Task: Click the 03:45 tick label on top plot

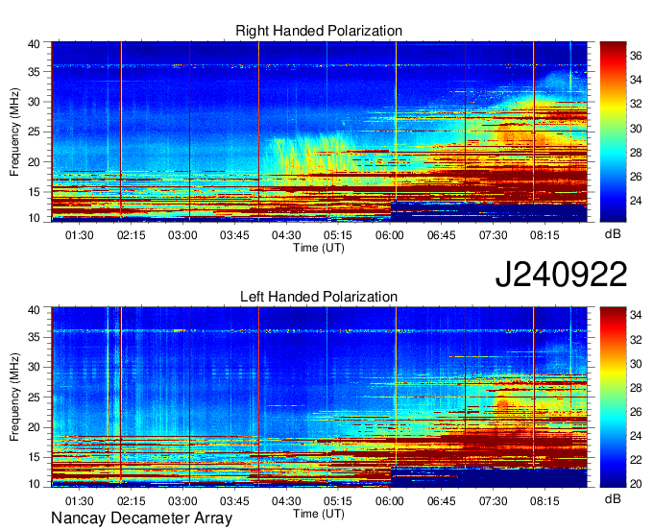Action: tap(234, 235)
